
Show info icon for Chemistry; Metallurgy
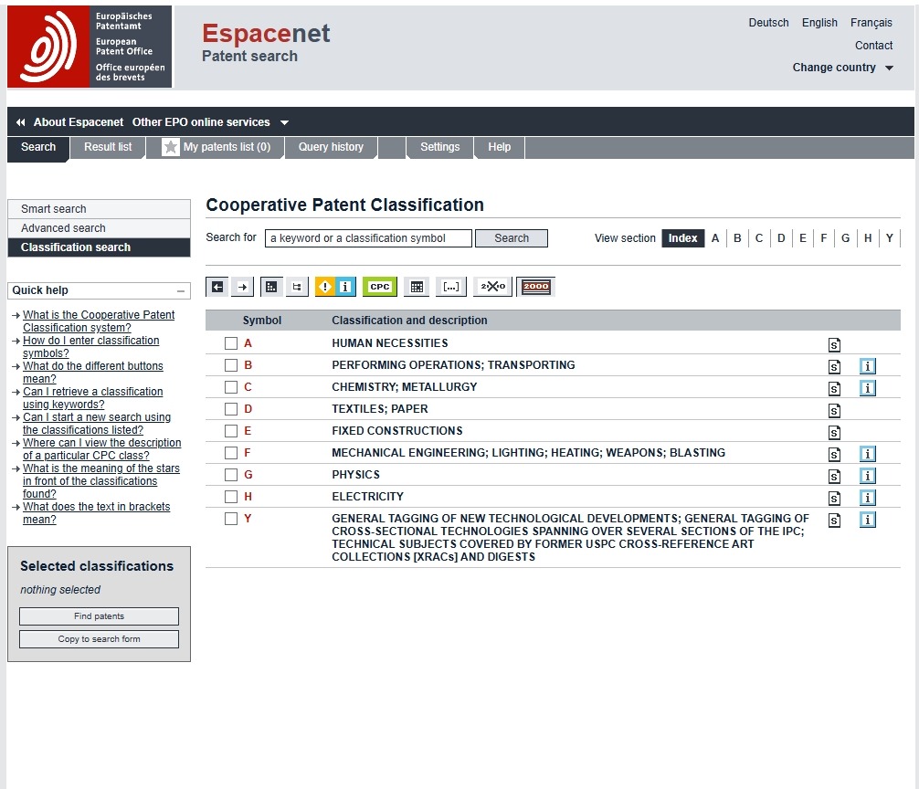click(x=868, y=388)
